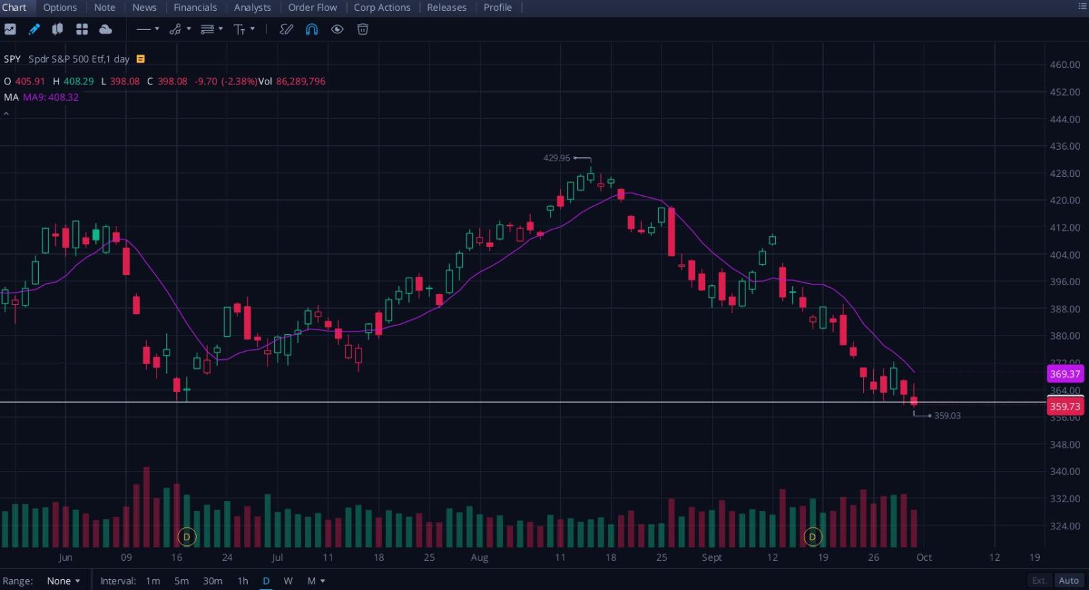Toggle drawings visibility eye icon
The width and height of the screenshot is (1089, 590).
click(337, 29)
